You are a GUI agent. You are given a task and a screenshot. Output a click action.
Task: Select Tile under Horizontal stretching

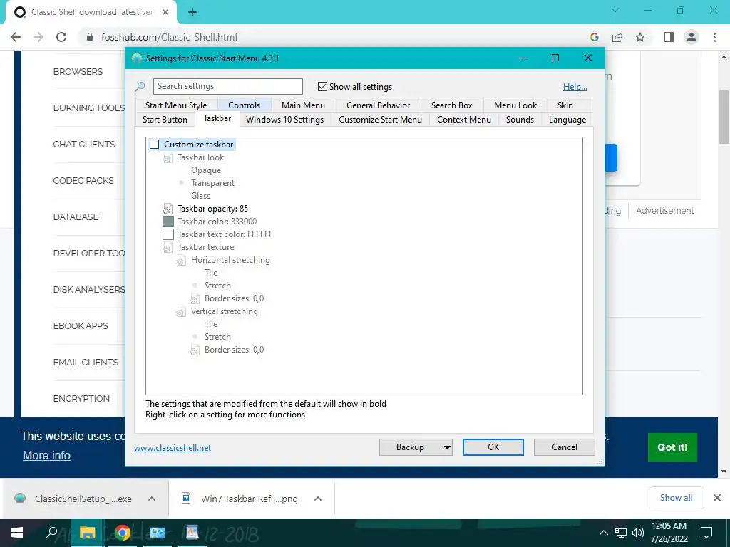[x=211, y=273]
